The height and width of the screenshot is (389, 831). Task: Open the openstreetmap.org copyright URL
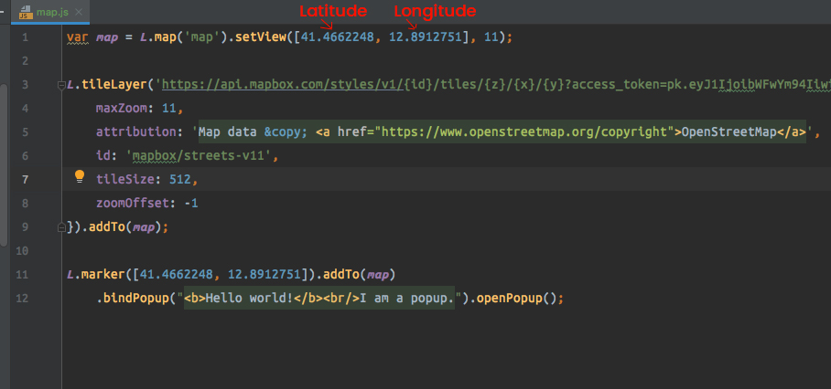tap(524, 132)
